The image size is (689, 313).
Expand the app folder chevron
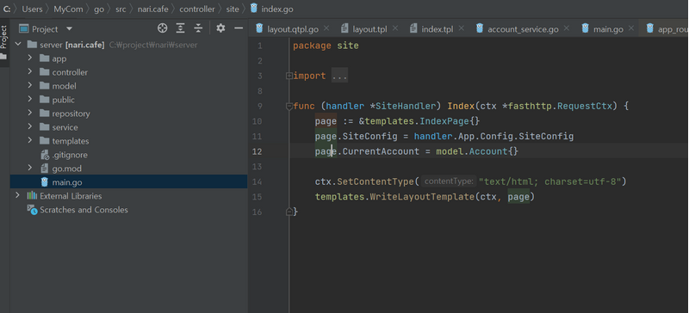coord(30,58)
